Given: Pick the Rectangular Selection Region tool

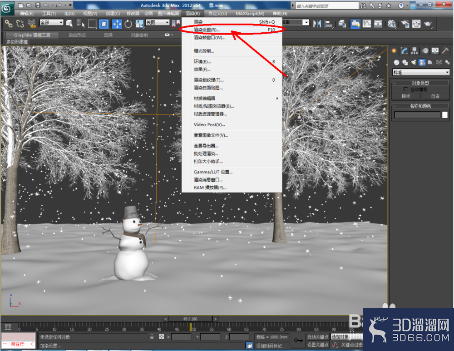Looking at the screenshot, I should click(x=92, y=24).
